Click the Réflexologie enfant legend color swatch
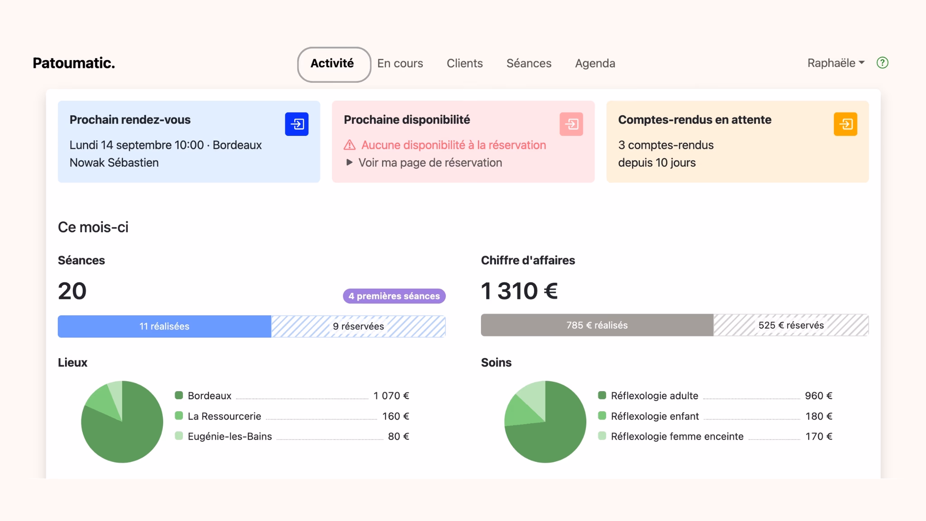926x521 pixels. click(602, 416)
